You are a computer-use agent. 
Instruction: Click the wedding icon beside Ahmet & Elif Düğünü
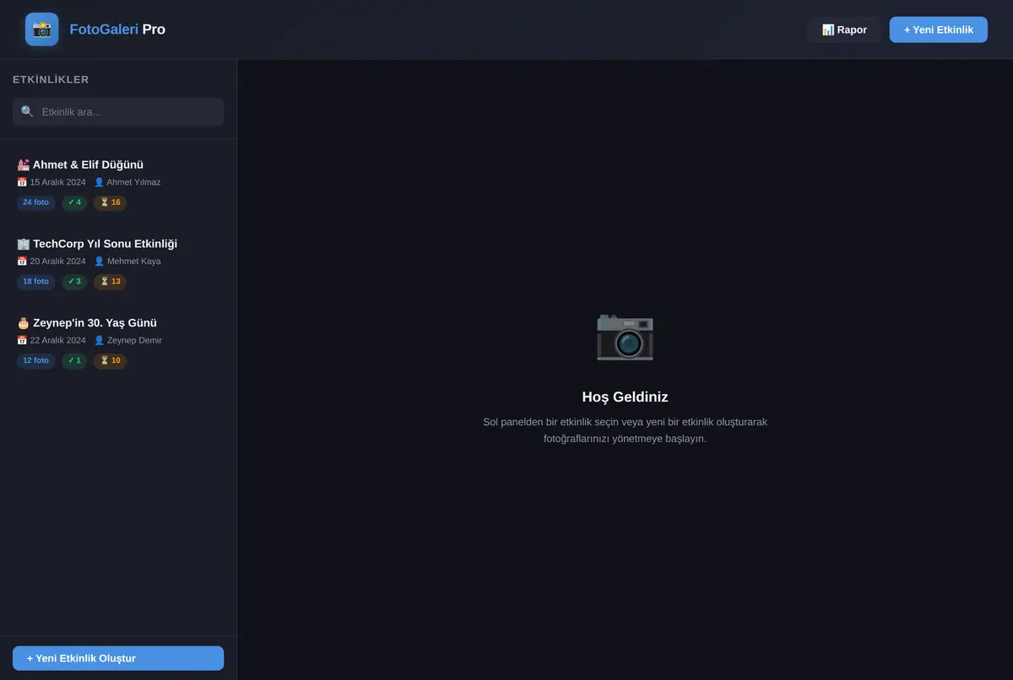23,165
